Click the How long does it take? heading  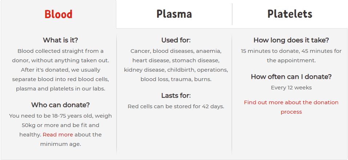coord(291,40)
